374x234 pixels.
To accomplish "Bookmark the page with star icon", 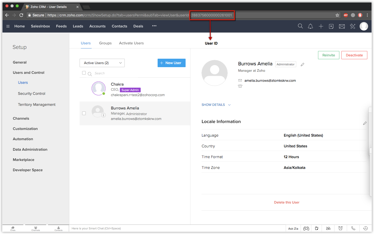I will point(337,15).
